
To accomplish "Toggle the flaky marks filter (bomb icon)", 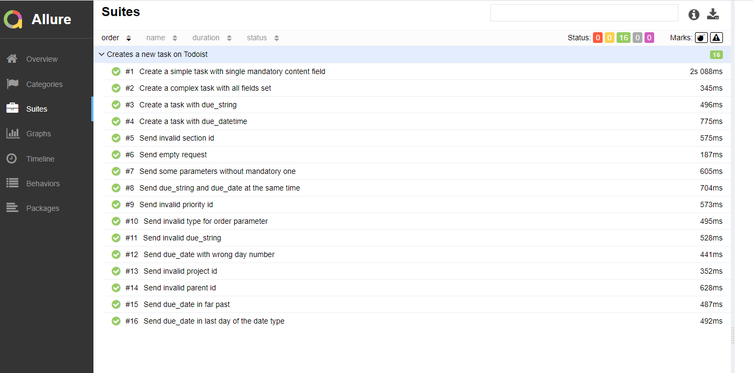I will [701, 38].
